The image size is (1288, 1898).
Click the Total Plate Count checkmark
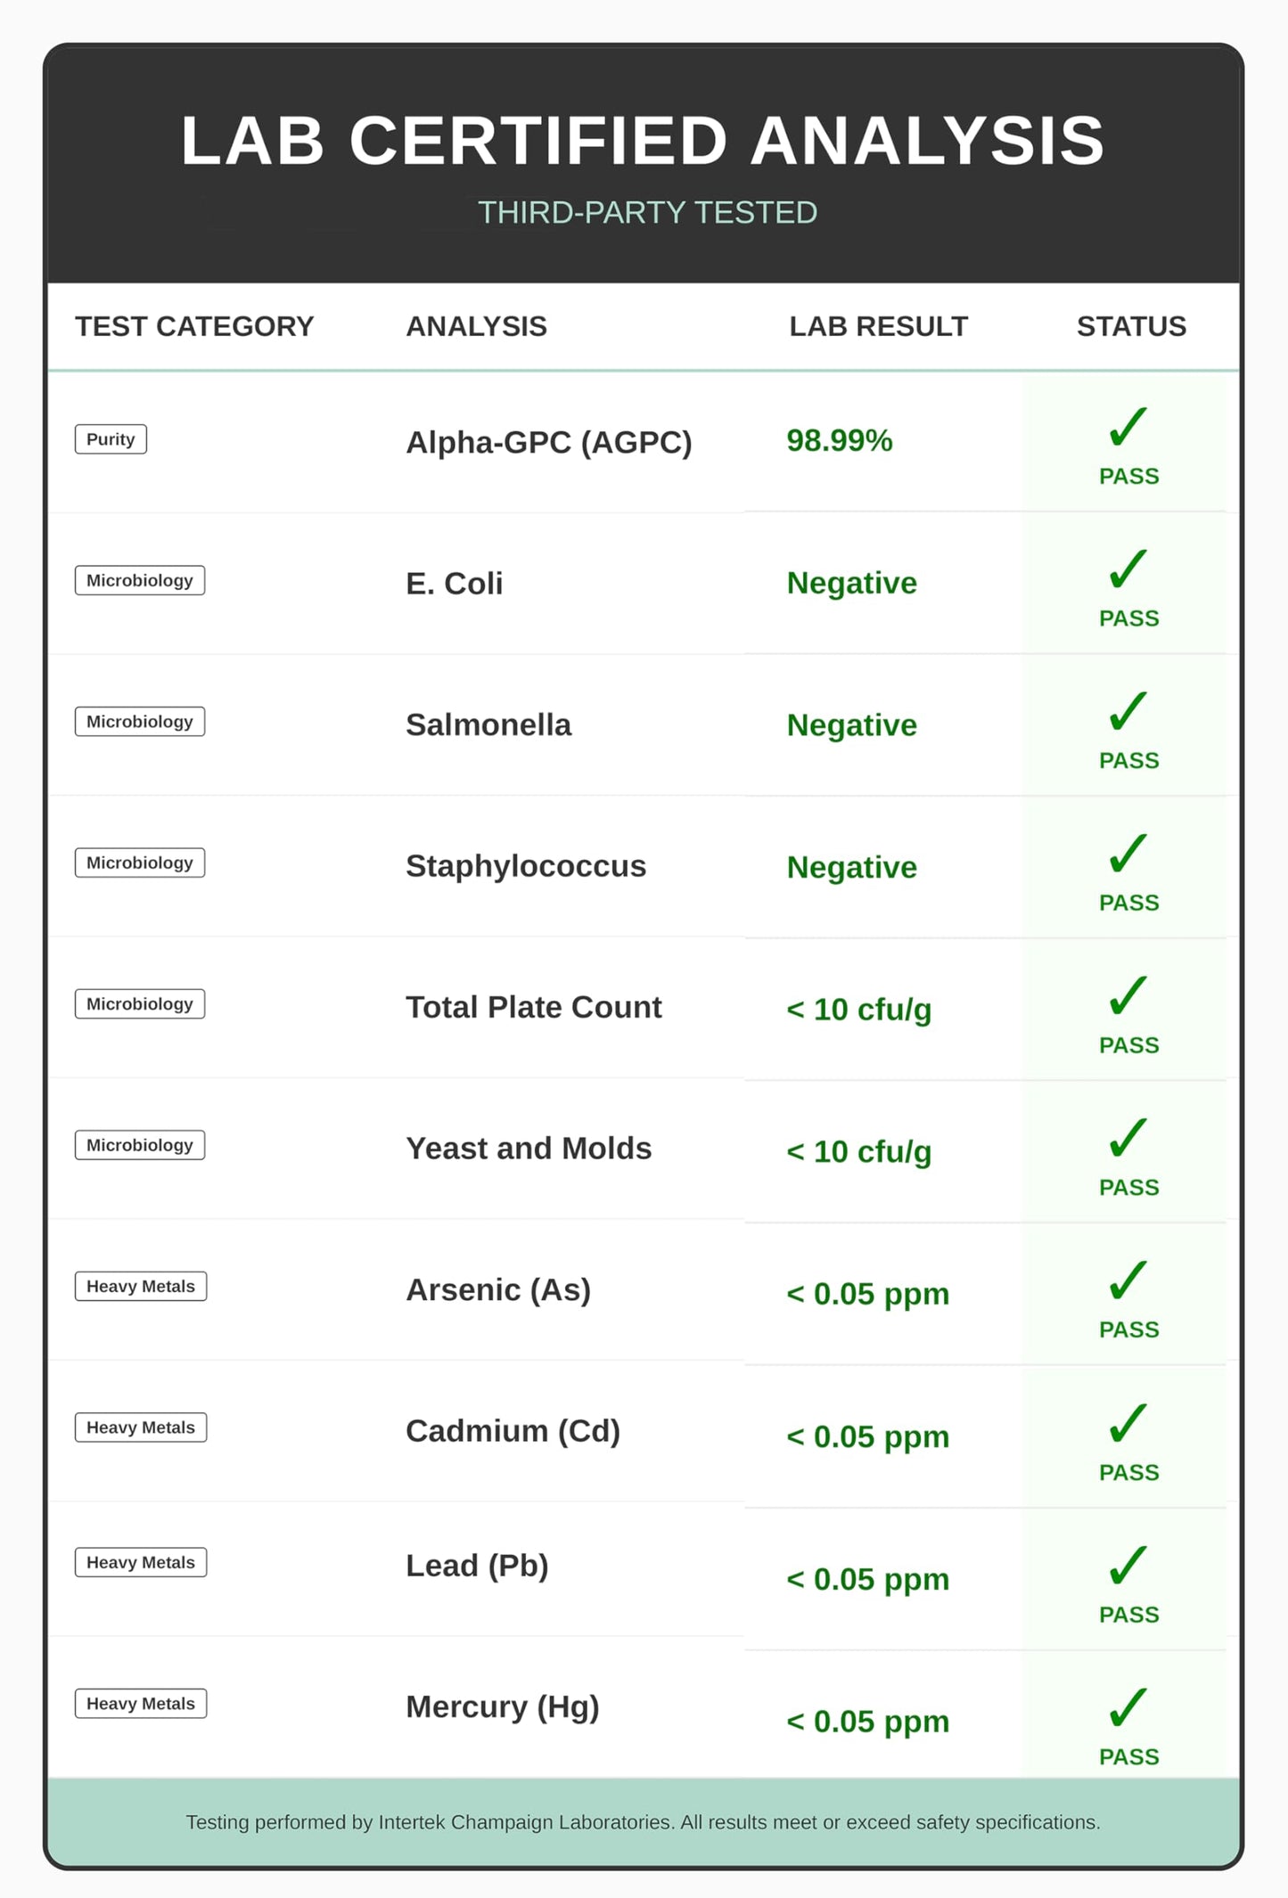click(x=1128, y=995)
